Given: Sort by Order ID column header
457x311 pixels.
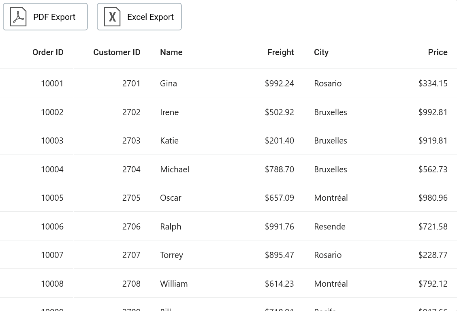Looking at the screenshot, I should pos(48,52).
